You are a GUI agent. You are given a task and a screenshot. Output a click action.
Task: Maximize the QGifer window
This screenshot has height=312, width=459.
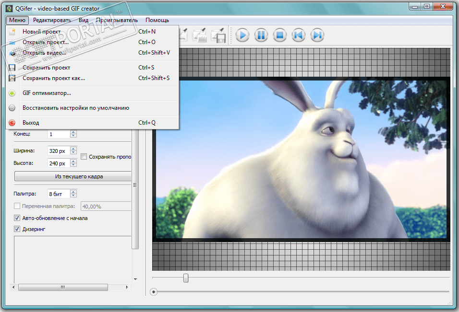[x=427, y=6]
